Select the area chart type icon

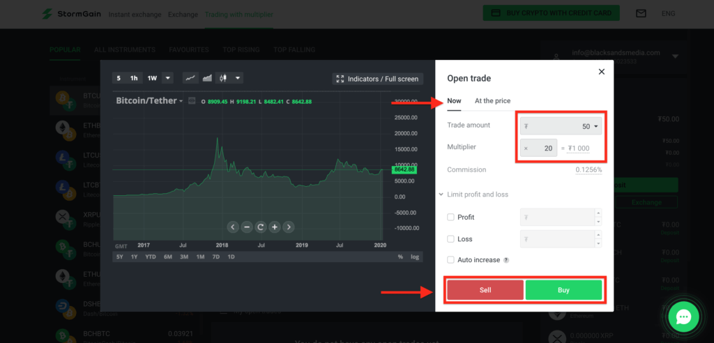pyautogui.click(x=207, y=78)
